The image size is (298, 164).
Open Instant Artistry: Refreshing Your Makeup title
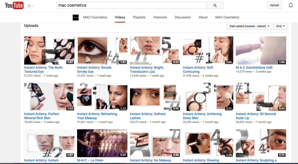point(97,116)
